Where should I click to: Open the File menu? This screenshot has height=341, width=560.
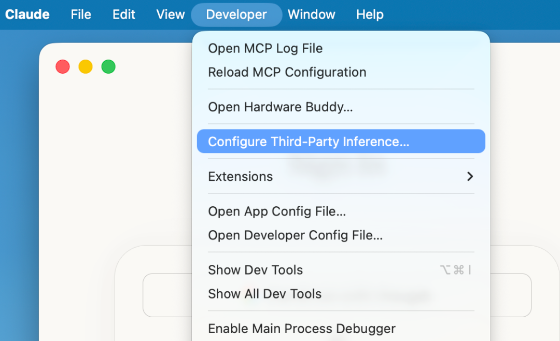(x=81, y=15)
